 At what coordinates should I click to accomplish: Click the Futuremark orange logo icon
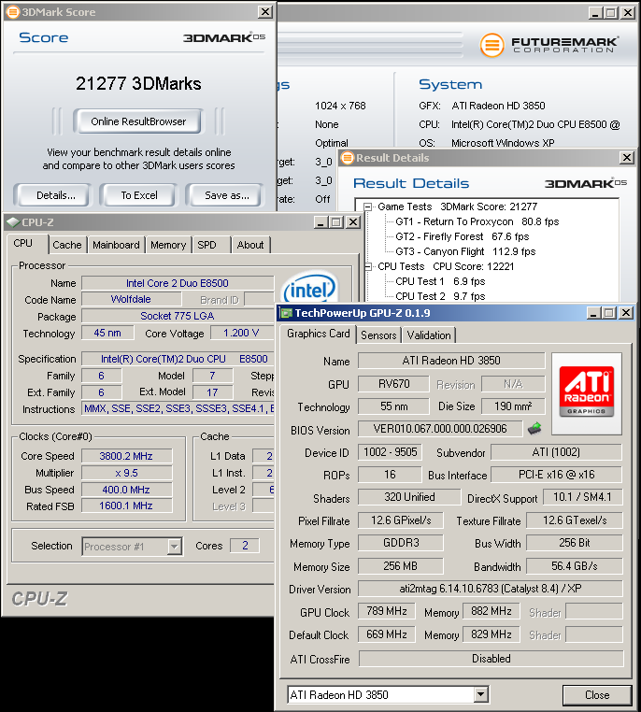[491, 46]
